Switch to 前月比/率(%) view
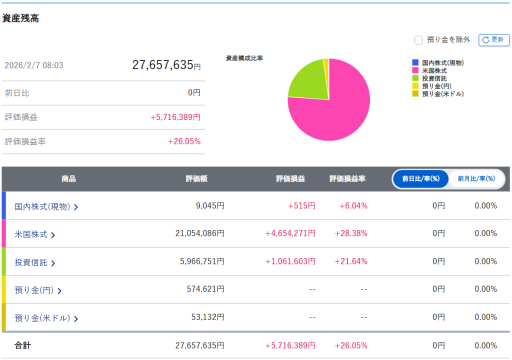 476,179
